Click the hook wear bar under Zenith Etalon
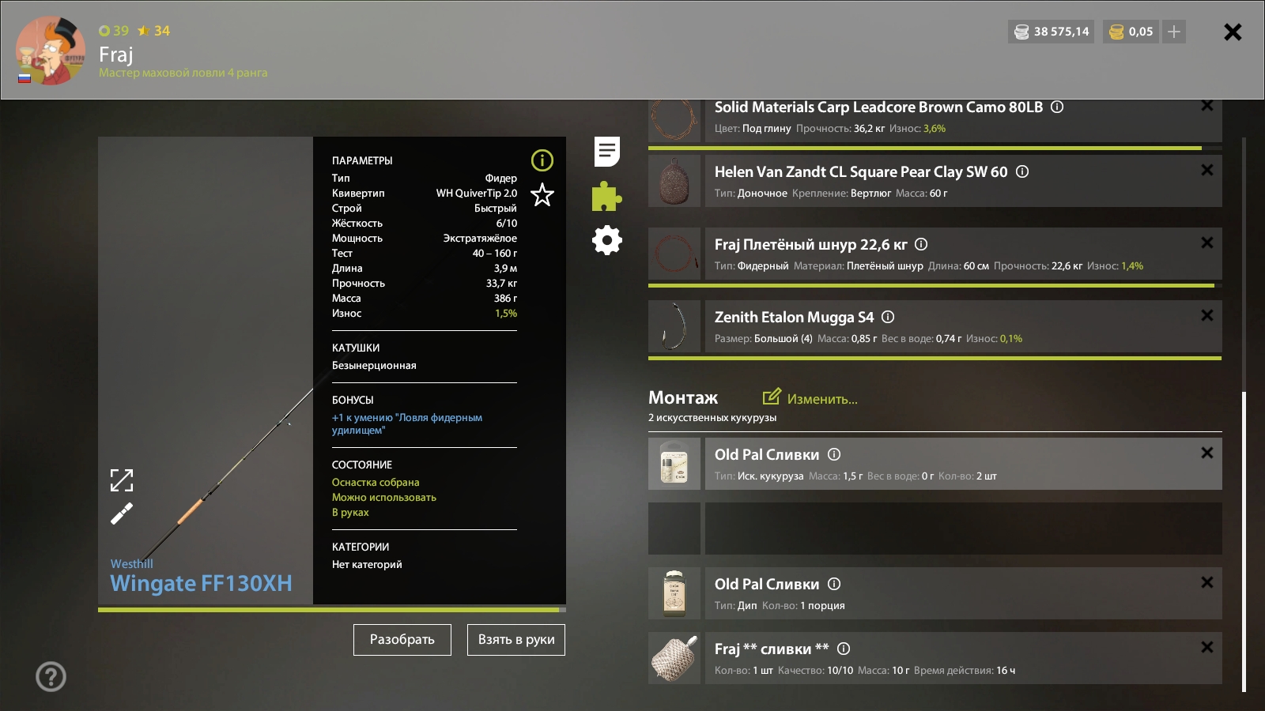Viewport: 1265px width, 711px height. (x=935, y=358)
